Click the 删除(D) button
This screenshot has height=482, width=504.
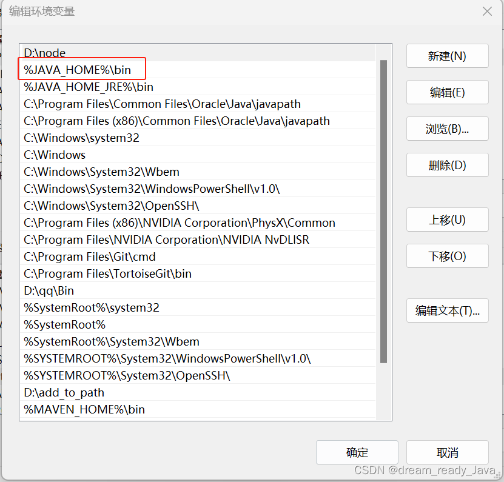point(447,165)
